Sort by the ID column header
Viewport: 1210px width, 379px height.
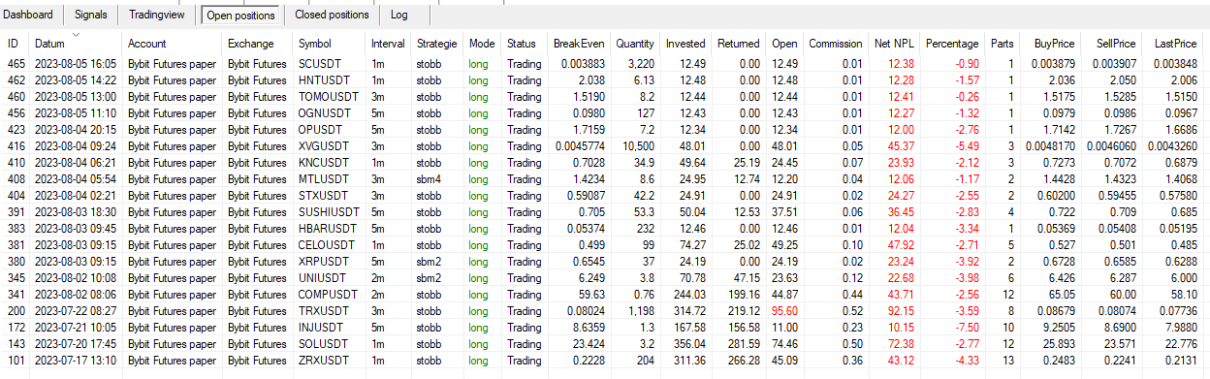click(14, 44)
